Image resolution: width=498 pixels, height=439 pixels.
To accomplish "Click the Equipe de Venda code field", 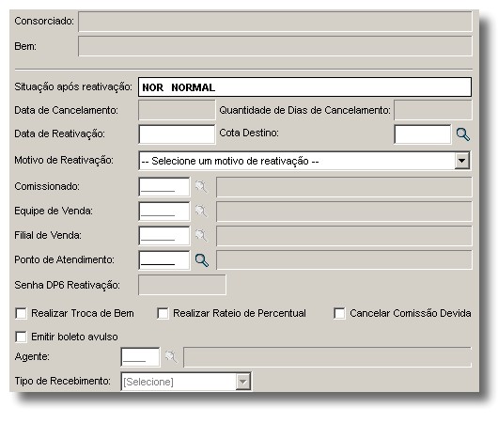I will (164, 212).
